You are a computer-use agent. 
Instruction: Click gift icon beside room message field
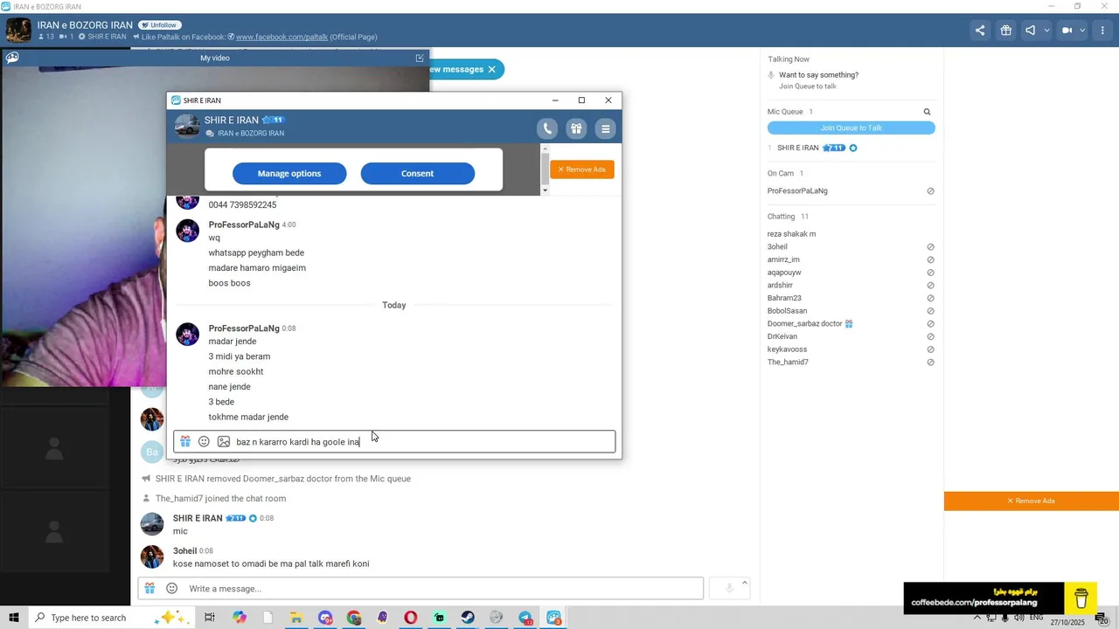click(150, 589)
